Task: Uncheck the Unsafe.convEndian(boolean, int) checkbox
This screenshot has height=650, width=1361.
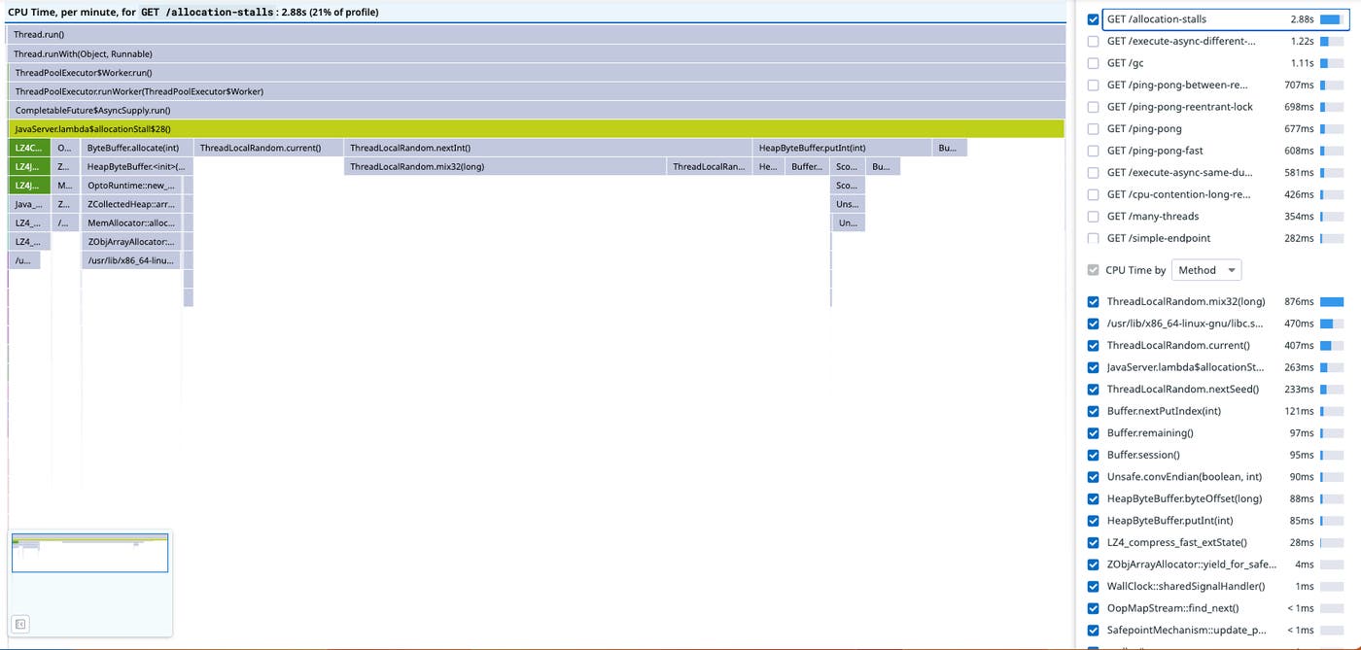Action: 1093,476
